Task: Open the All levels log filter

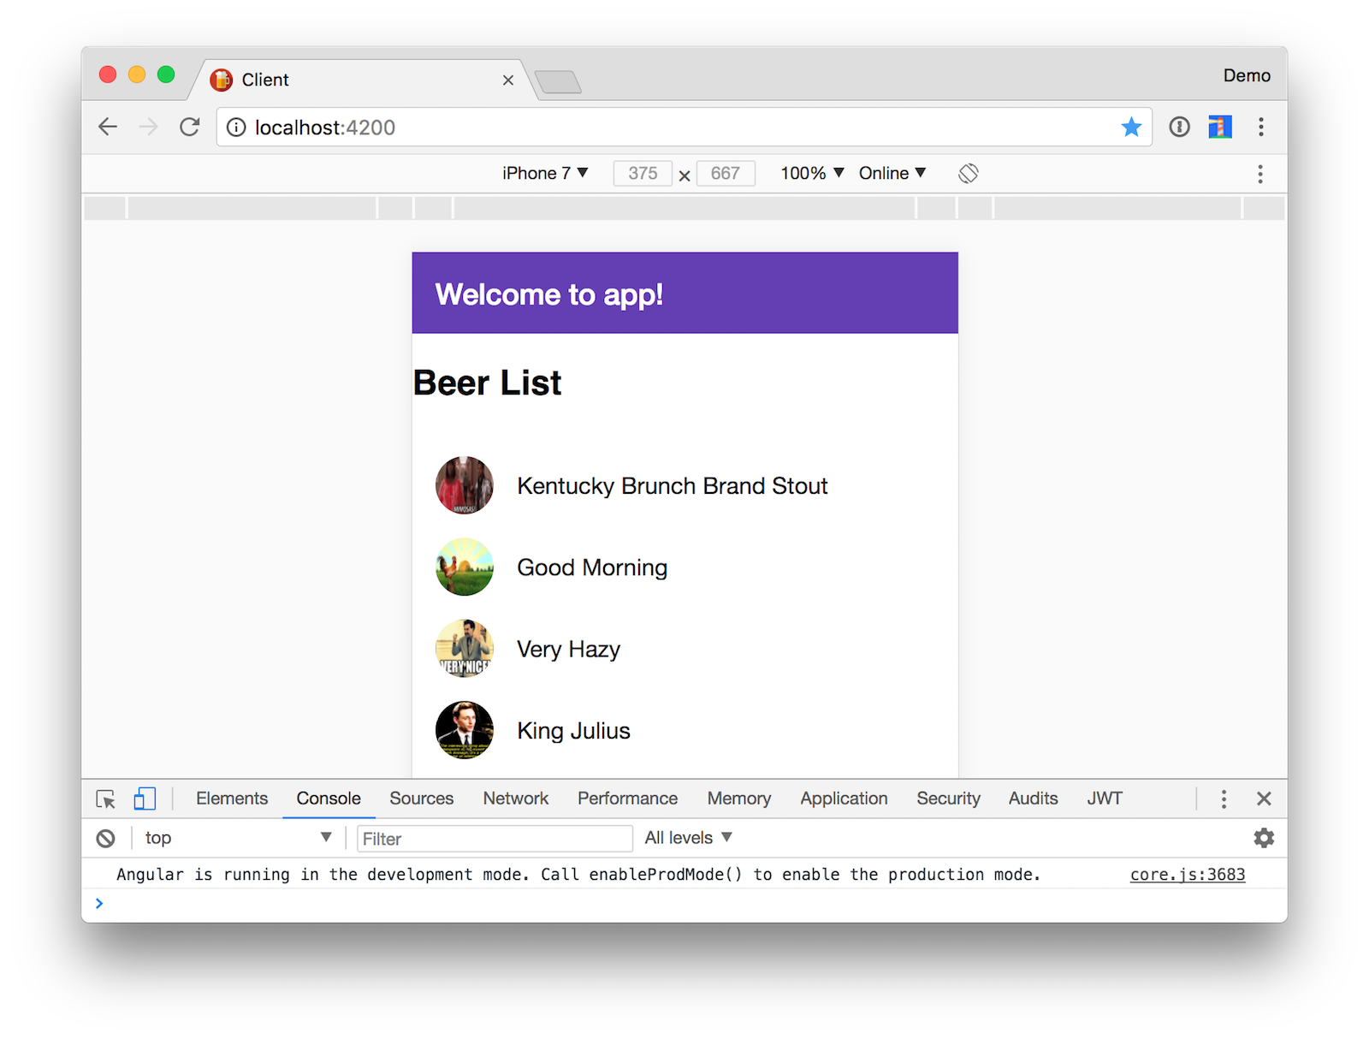Action: (688, 838)
